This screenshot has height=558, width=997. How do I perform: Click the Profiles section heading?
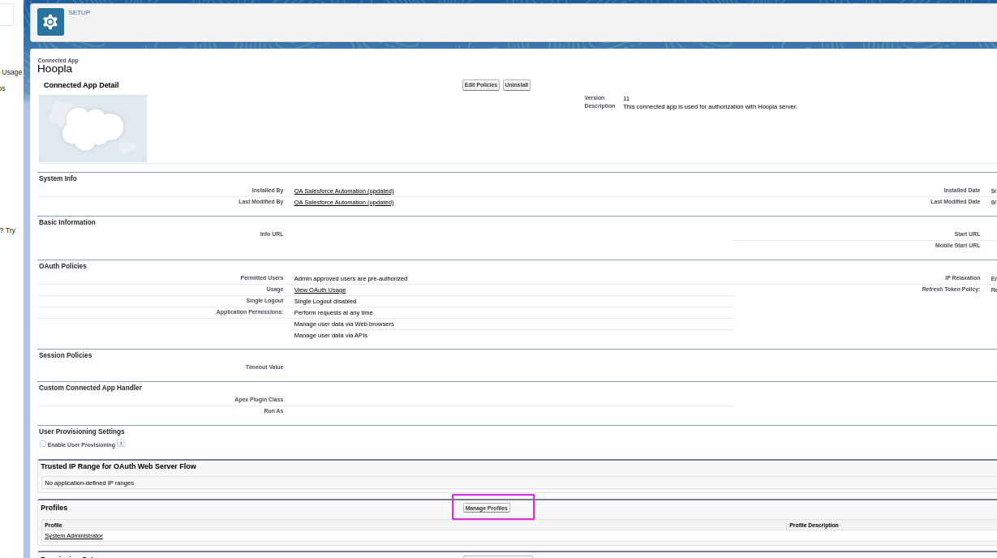point(54,508)
